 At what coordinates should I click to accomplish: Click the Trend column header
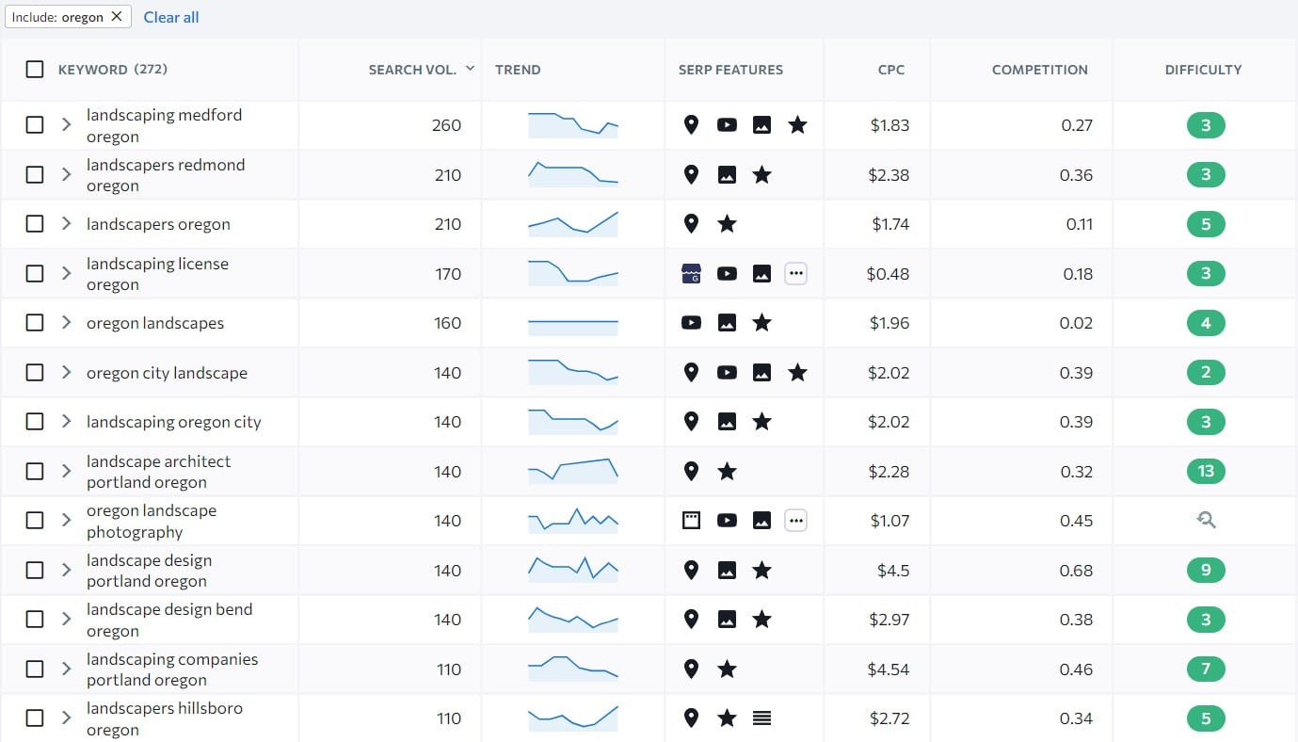pyautogui.click(x=518, y=70)
